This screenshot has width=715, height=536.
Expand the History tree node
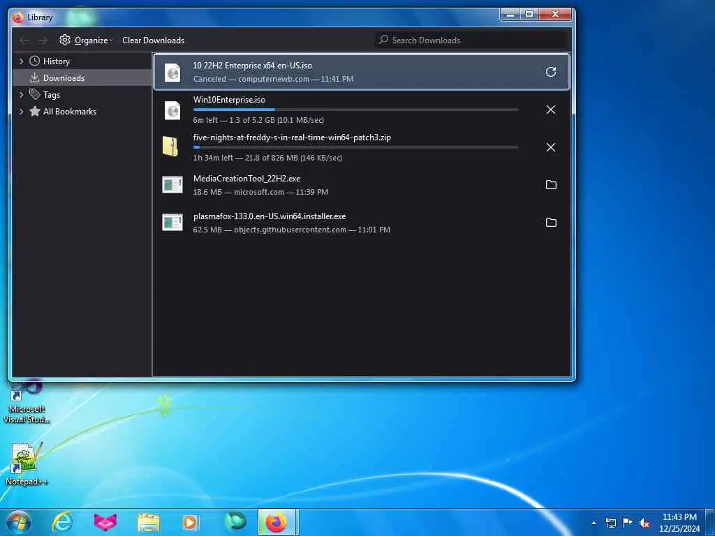pos(21,61)
